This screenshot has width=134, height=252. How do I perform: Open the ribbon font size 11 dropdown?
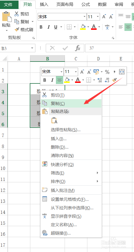(x=98, y=17)
